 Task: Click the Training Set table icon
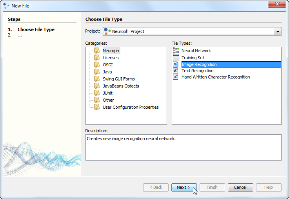(176, 58)
